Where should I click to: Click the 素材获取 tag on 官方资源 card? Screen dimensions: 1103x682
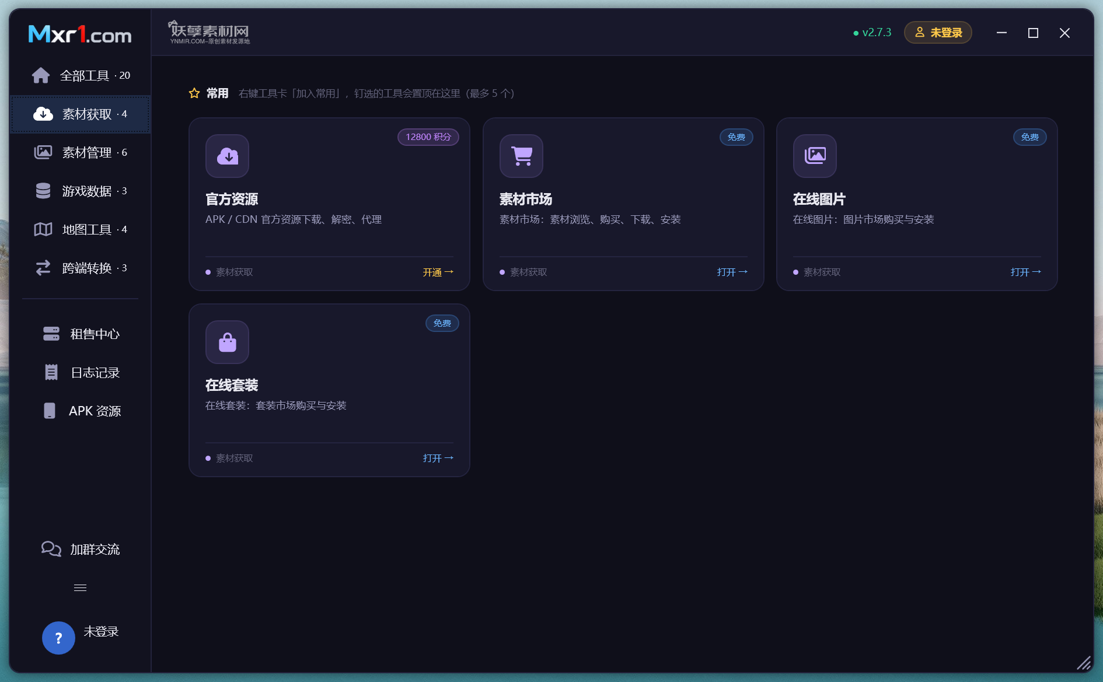[x=229, y=272]
